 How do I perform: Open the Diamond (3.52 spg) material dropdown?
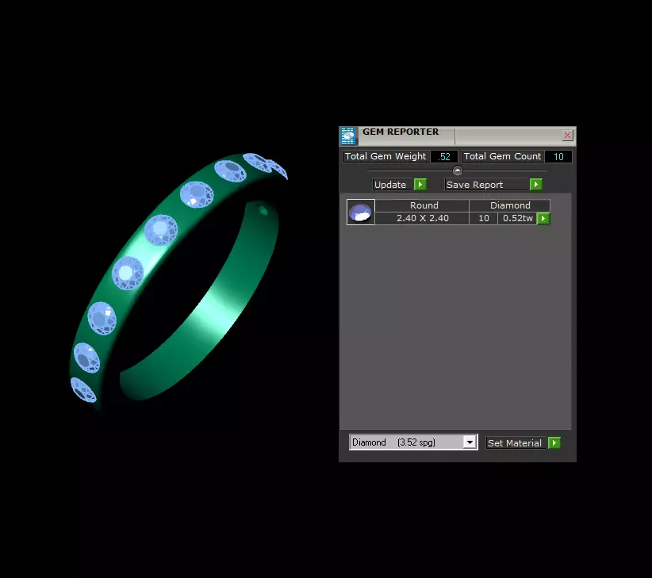470,442
